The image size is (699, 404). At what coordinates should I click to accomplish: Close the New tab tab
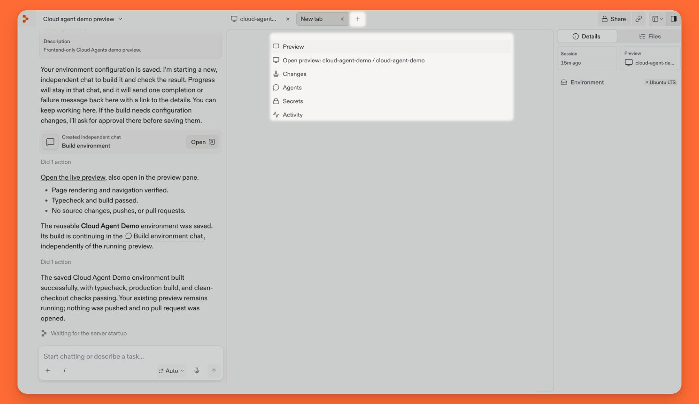point(342,19)
